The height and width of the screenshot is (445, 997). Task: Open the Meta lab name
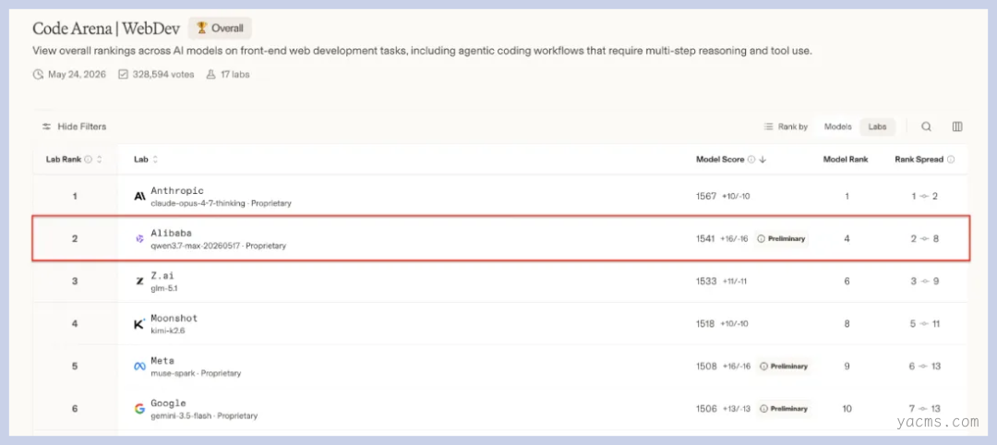pos(162,360)
